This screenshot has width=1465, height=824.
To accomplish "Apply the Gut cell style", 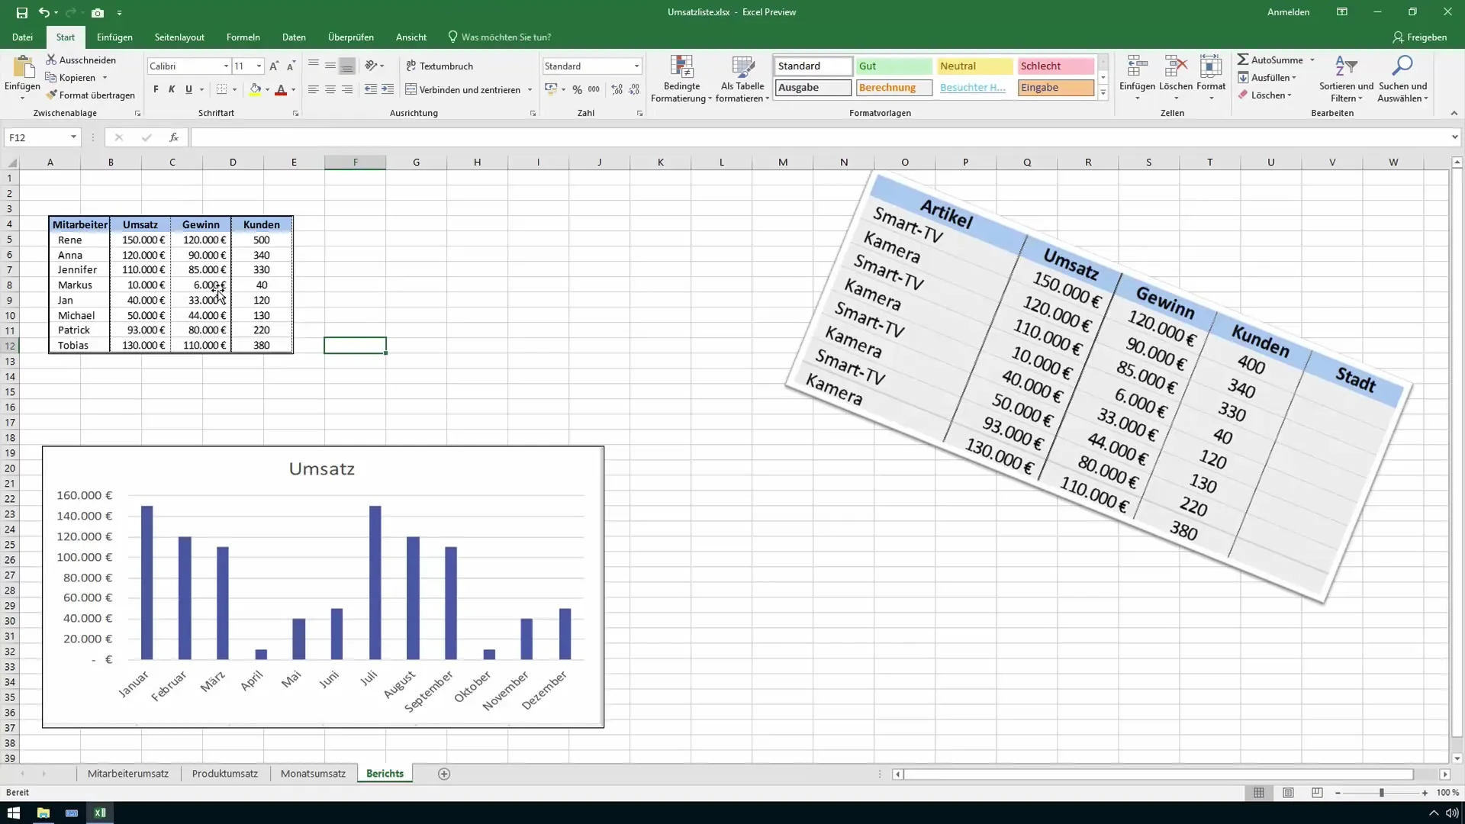I will 893,66.
